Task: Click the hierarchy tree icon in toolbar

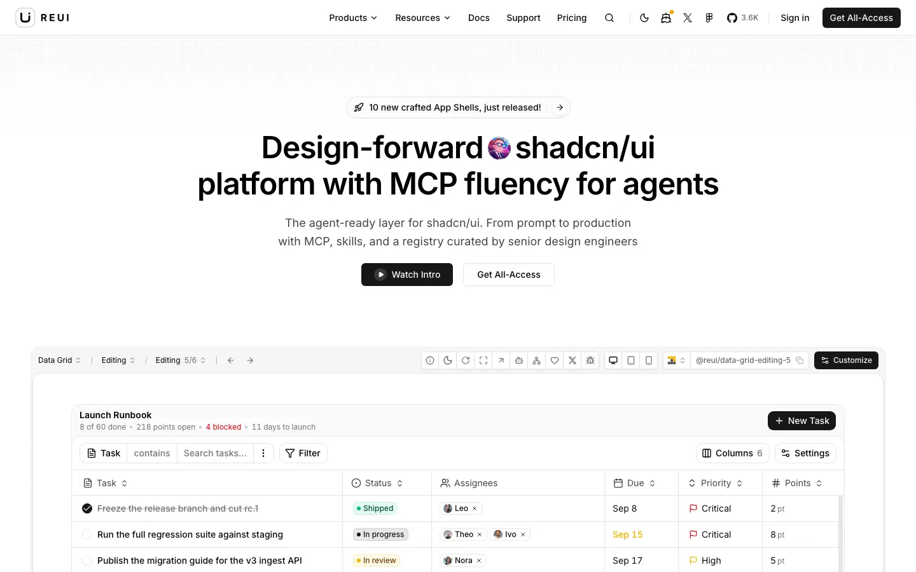Action: (537, 360)
